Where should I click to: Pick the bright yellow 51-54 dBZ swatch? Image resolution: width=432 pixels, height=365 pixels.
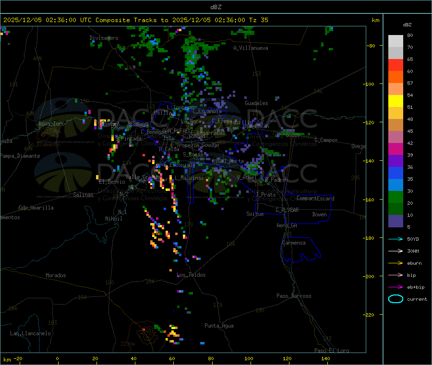[396, 101]
